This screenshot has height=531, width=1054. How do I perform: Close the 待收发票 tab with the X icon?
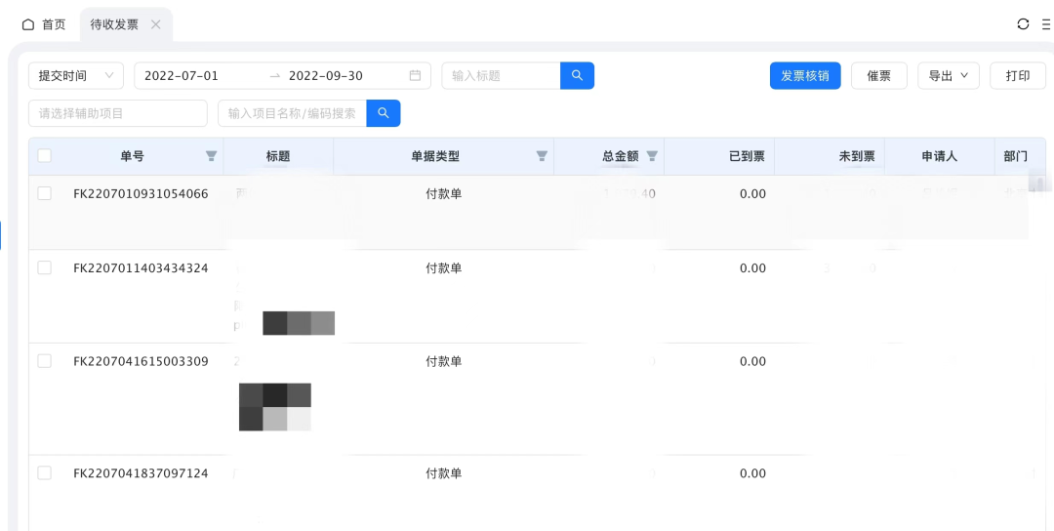pyautogui.click(x=156, y=24)
